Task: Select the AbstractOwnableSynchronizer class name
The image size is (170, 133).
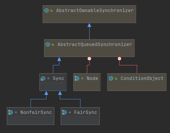Action: (x=95, y=10)
